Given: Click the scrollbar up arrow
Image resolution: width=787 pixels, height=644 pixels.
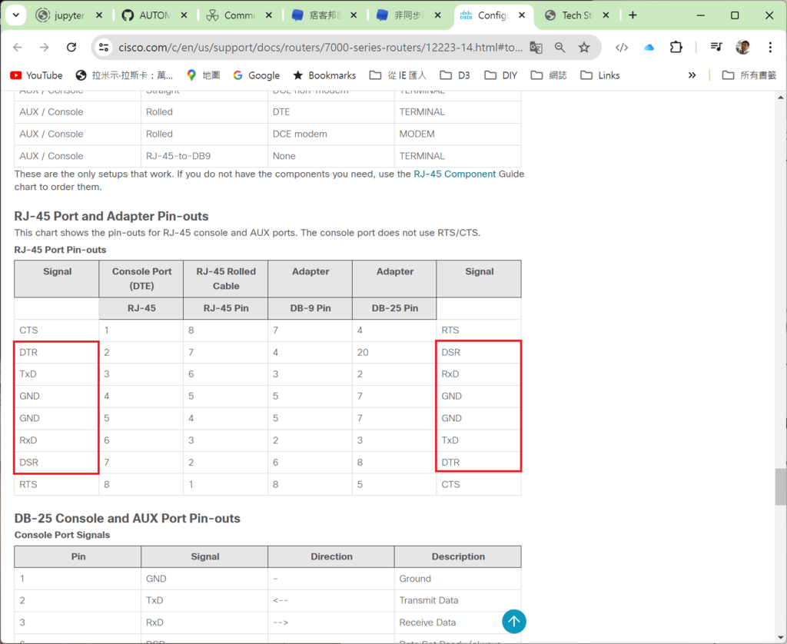Looking at the screenshot, I should [x=781, y=98].
